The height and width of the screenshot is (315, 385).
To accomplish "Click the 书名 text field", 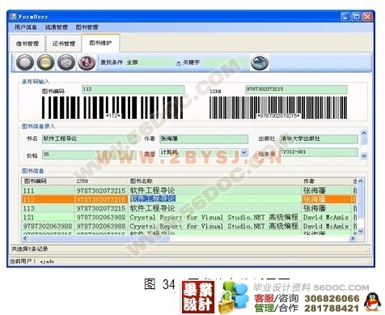I will [89, 138].
